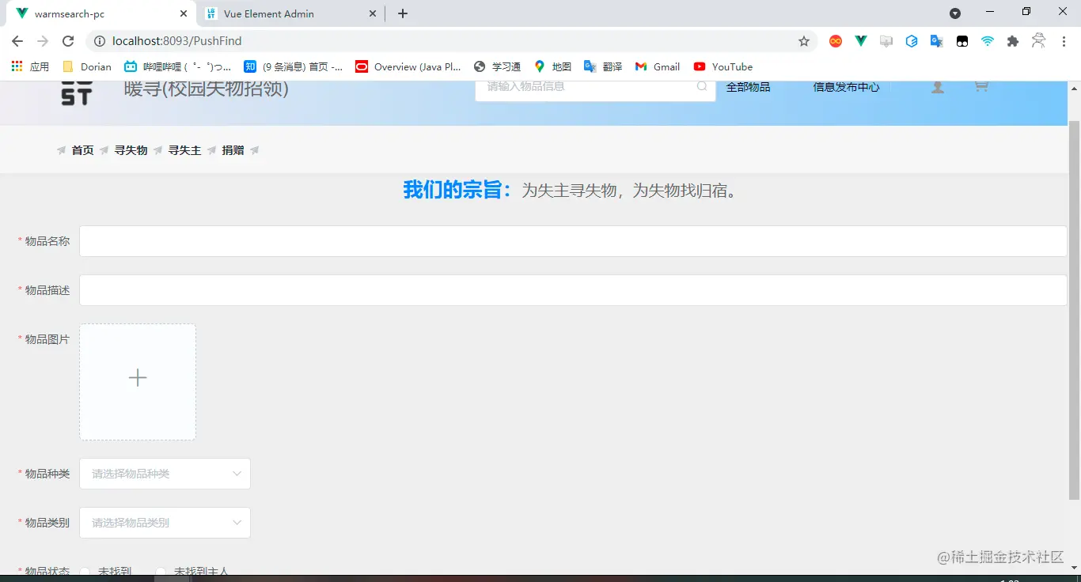Open the Google Translate extension icon
Image resolution: width=1081 pixels, height=582 pixels.
click(x=937, y=41)
